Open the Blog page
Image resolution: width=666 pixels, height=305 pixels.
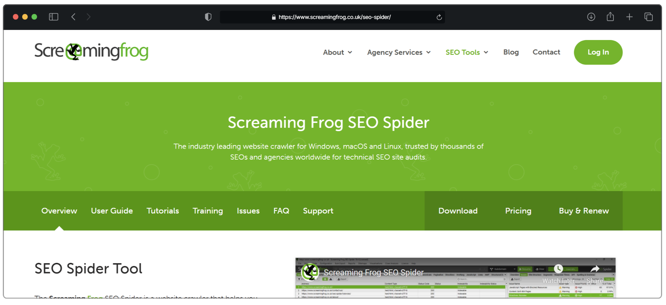pos(511,52)
